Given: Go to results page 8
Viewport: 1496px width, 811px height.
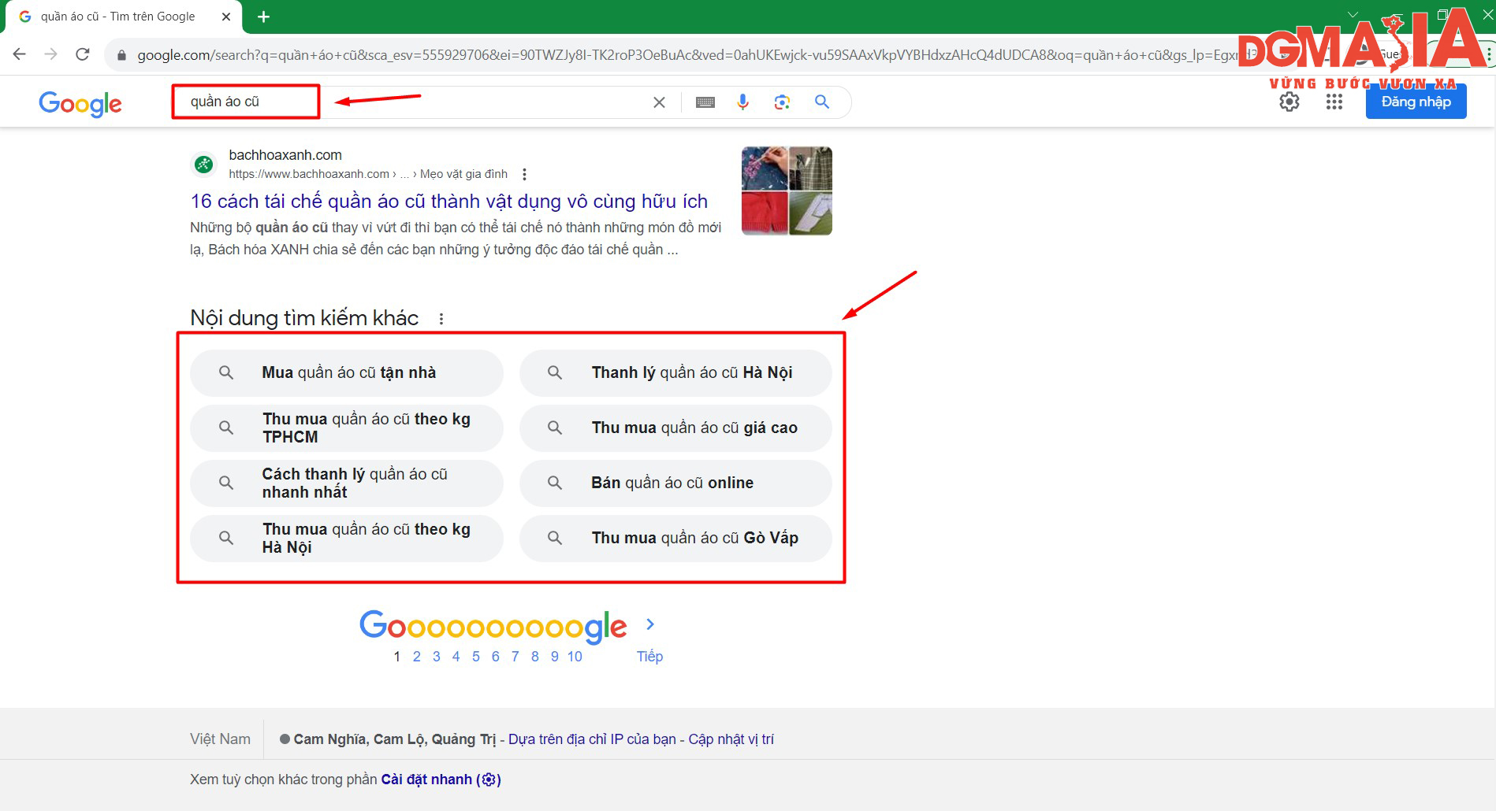Looking at the screenshot, I should tap(535, 657).
